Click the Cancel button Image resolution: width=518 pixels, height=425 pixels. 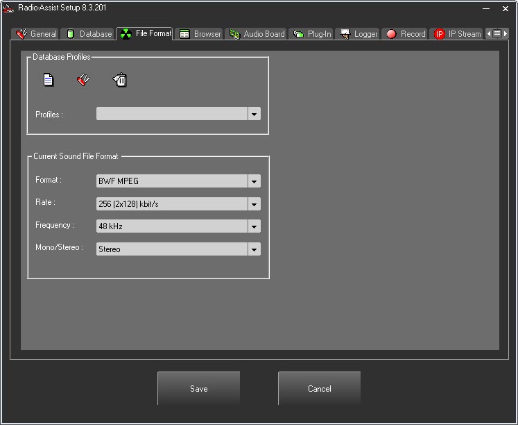(x=319, y=389)
